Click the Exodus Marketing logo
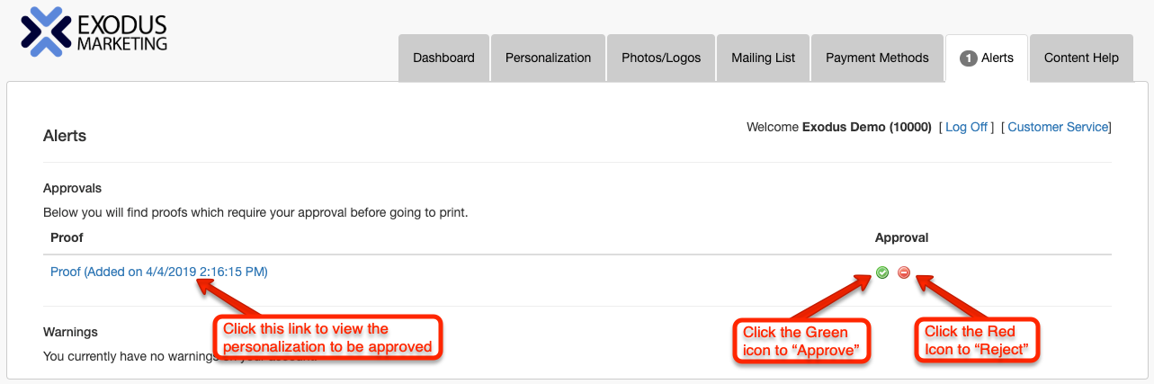The height and width of the screenshot is (384, 1154). [x=94, y=31]
